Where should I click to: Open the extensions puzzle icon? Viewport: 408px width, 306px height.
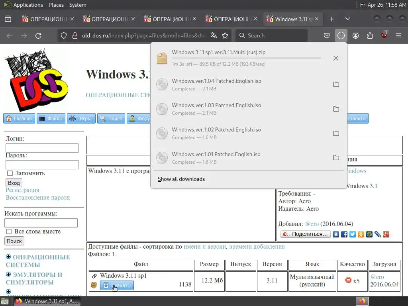[370, 35]
